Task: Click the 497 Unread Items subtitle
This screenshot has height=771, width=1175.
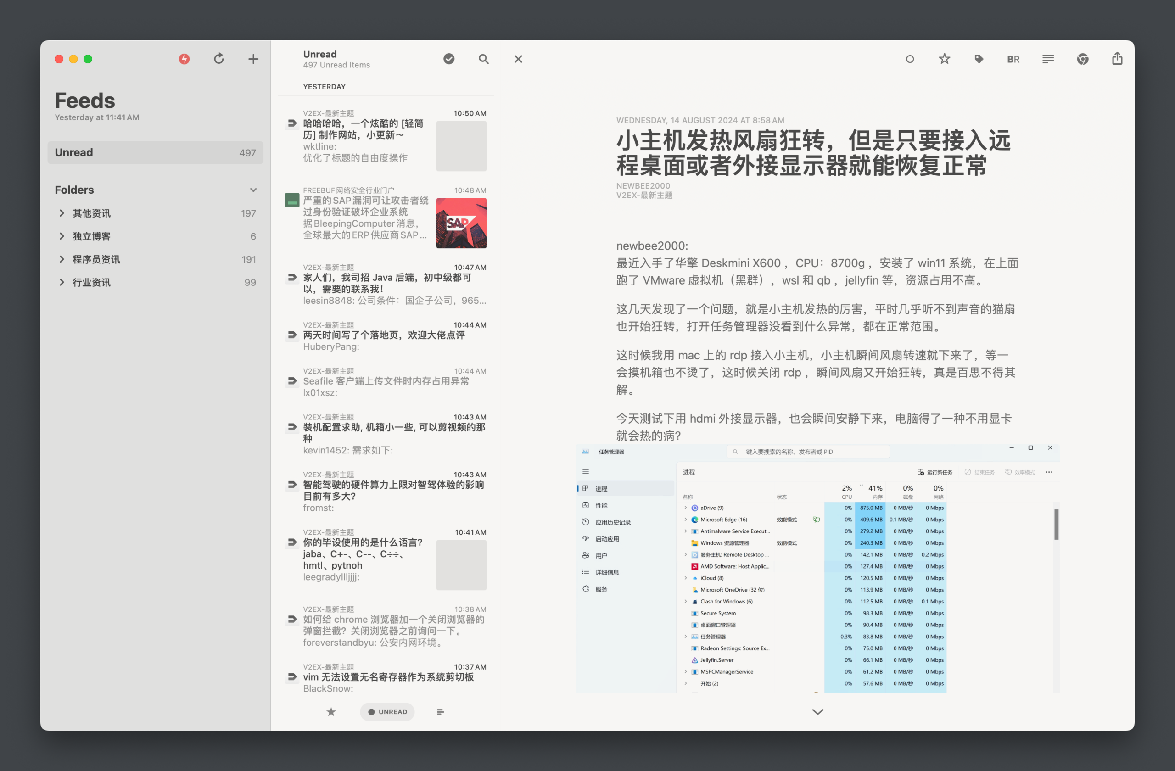Action: (337, 65)
